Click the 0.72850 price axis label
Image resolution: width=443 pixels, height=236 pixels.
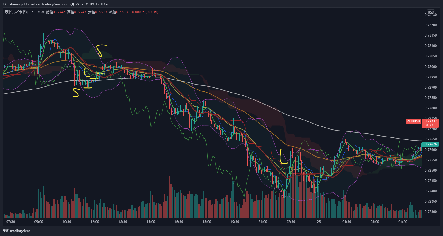(430, 98)
